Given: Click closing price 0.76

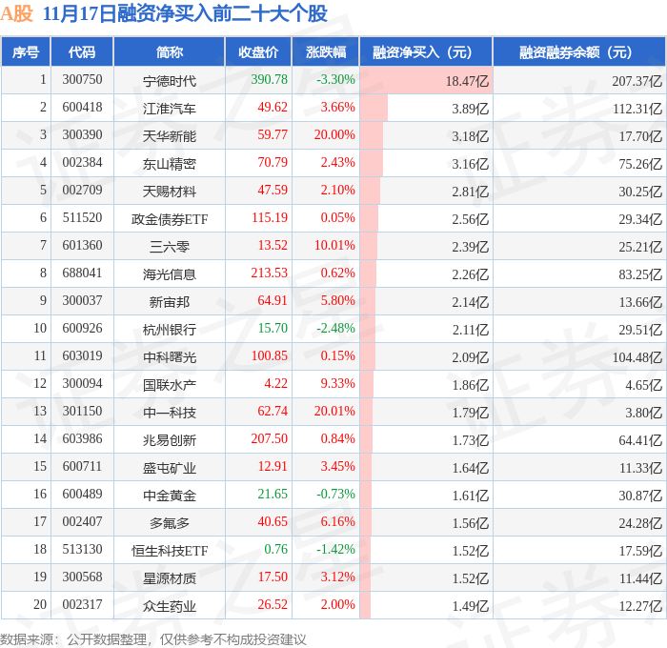Looking at the screenshot, I should [x=275, y=550].
